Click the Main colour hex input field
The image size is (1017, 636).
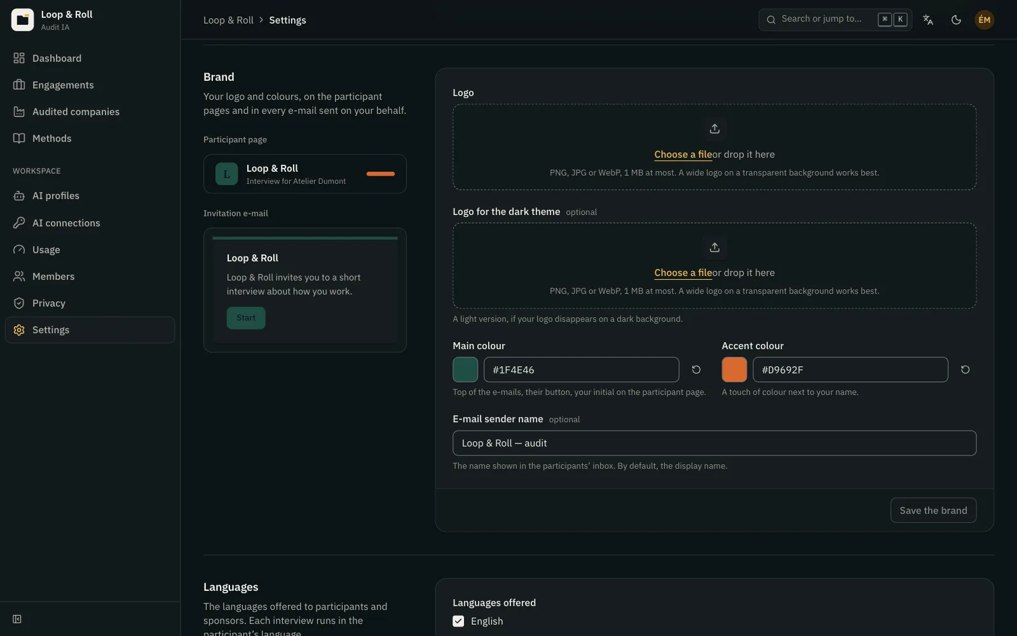click(x=581, y=370)
